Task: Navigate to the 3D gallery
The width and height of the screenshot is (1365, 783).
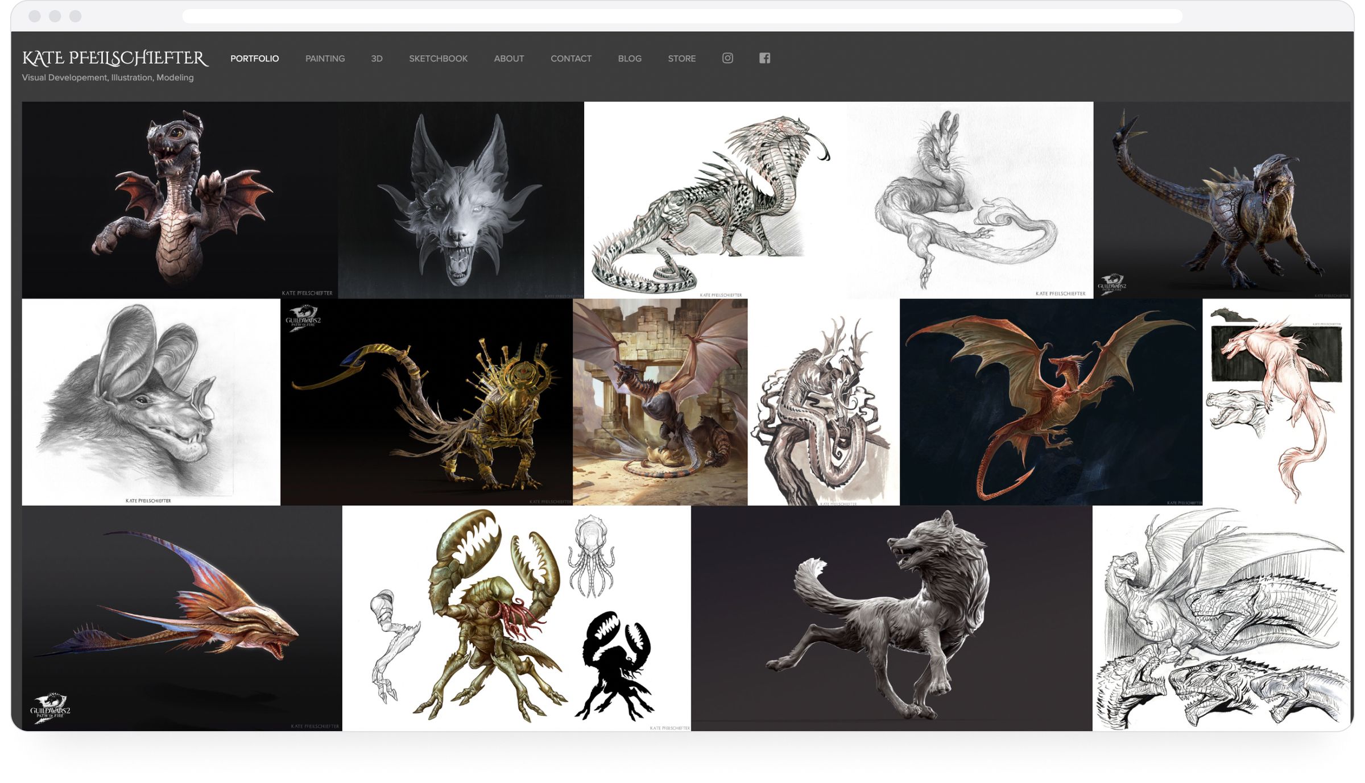Action: 377,58
